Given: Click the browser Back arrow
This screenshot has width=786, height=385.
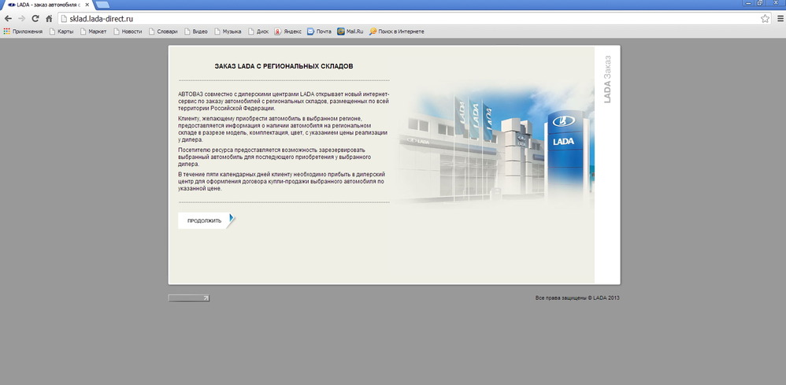Looking at the screenshot, I should 8,19.
